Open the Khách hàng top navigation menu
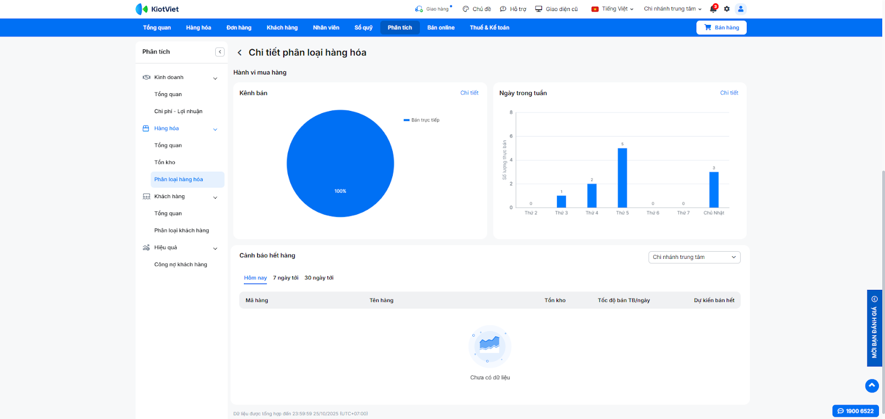Viewport: 885px width, 419px height. (282, 28)
